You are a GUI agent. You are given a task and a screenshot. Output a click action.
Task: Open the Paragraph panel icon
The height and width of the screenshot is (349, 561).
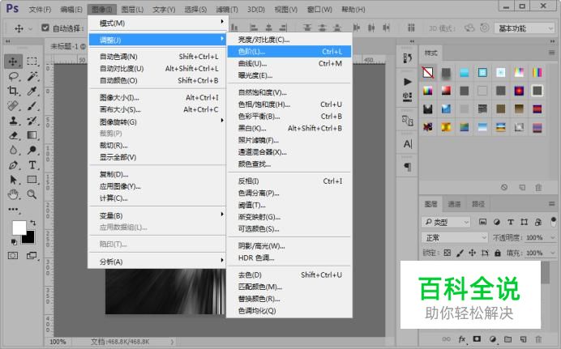(x=408, y=167)
